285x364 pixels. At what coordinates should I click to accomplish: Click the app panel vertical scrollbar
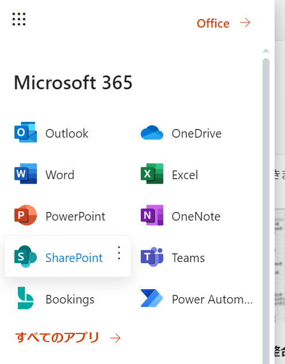pyautogui.click(x=266, y=211)
